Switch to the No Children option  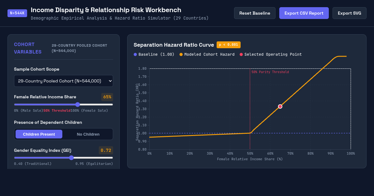pos(88,134)
